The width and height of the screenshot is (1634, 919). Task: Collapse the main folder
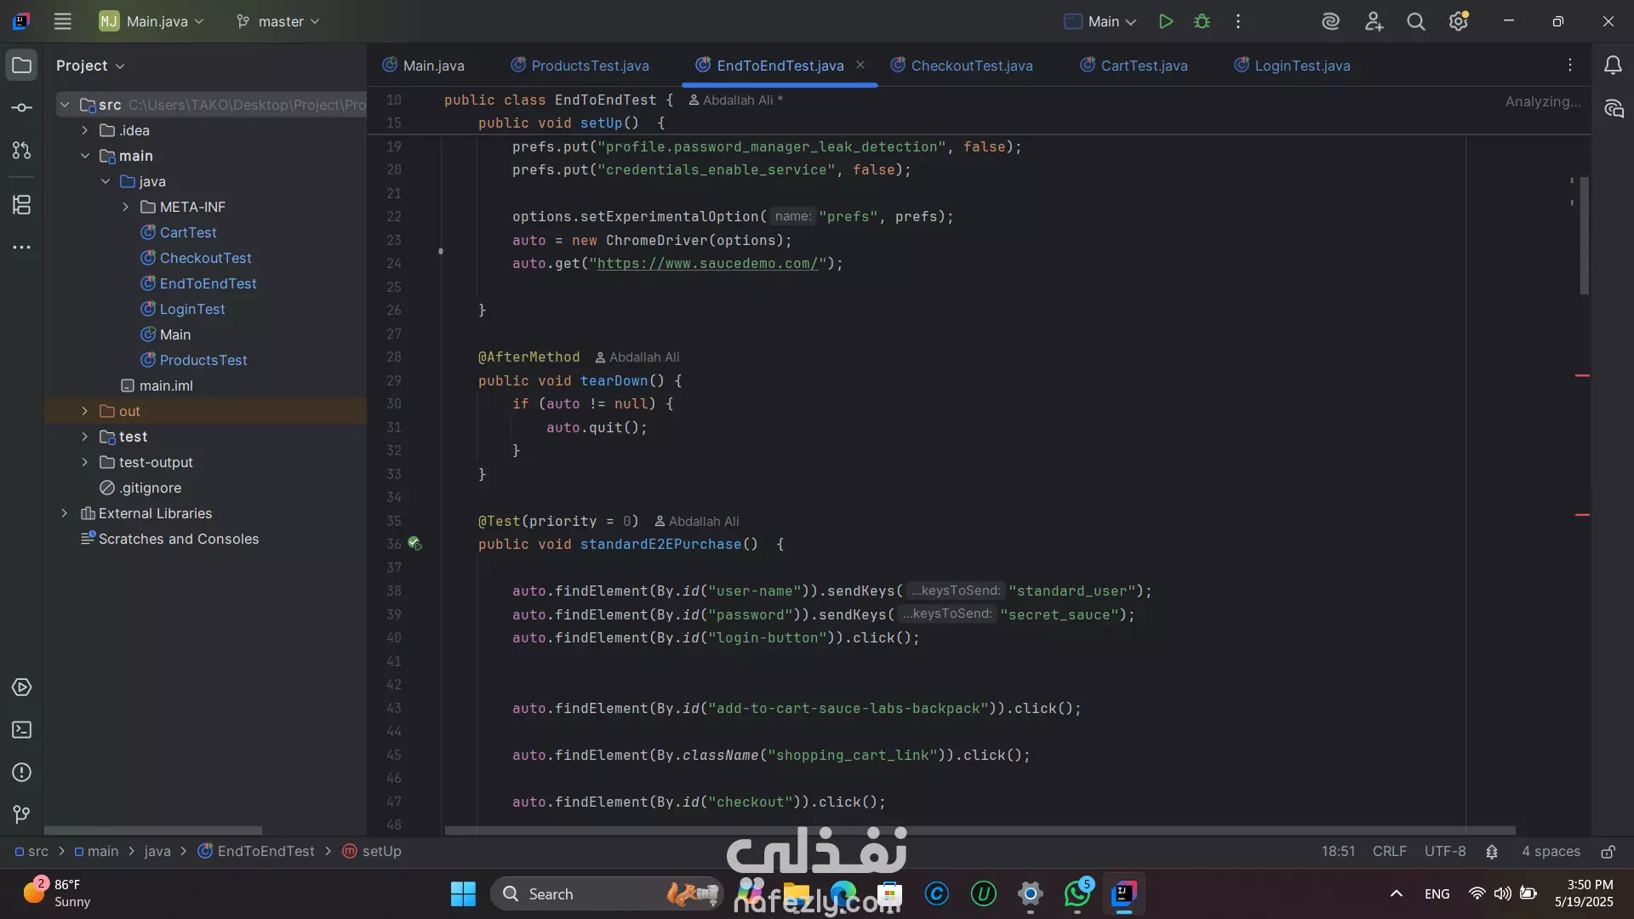pos(84,156)
